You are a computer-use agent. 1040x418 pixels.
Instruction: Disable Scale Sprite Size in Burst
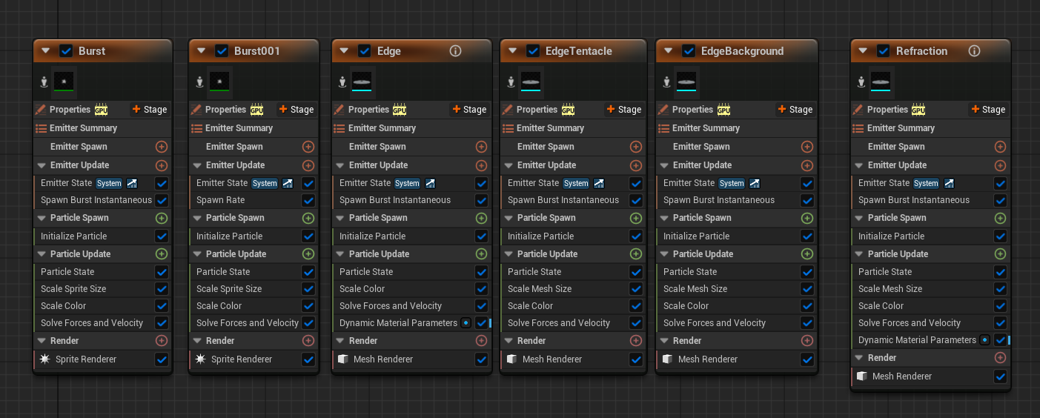(162, 289)
